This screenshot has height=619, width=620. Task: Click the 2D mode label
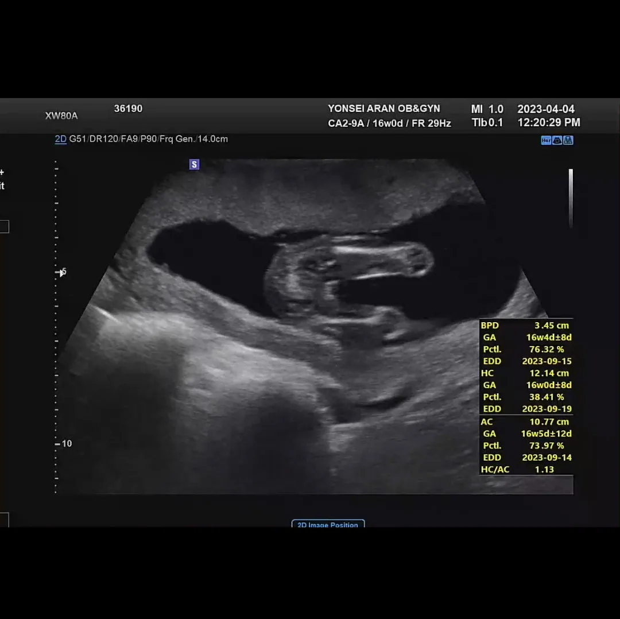click(60, 139)
